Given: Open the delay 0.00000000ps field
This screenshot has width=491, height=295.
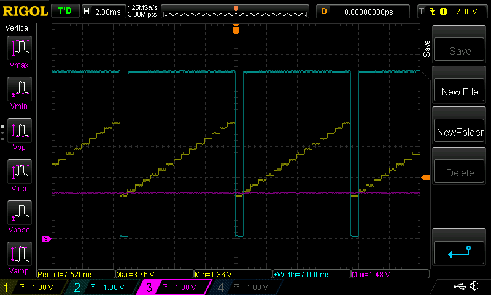Looking at the screenshot, I should (362, 11).
